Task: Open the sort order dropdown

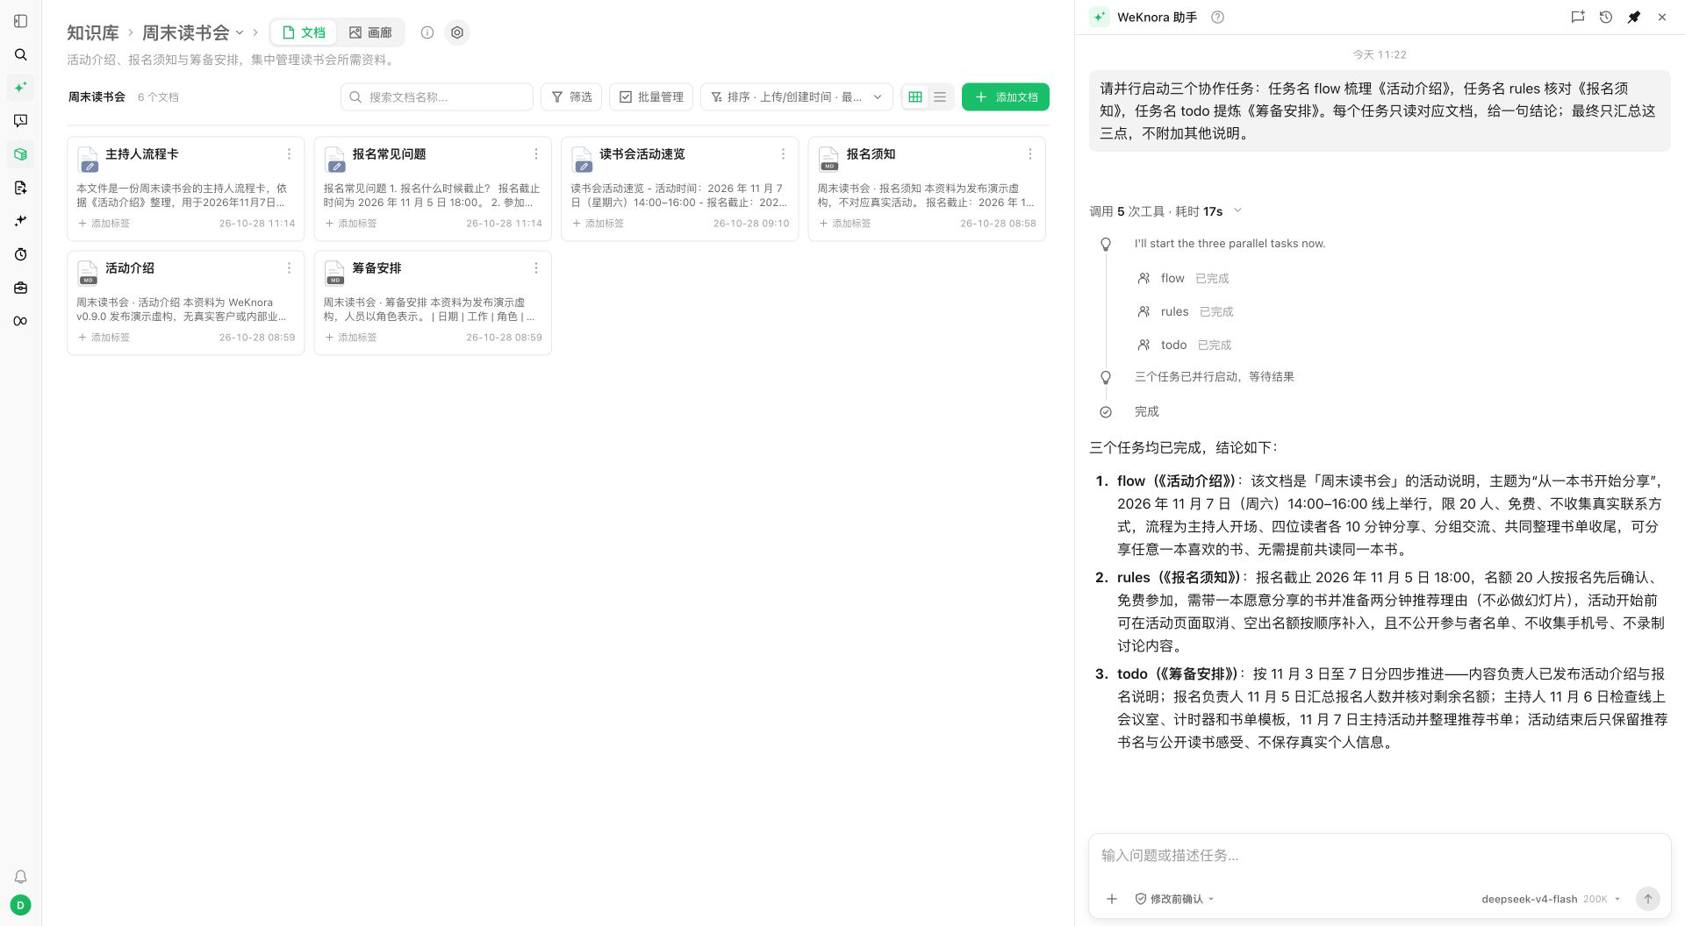Action: [x=796, y=97]
